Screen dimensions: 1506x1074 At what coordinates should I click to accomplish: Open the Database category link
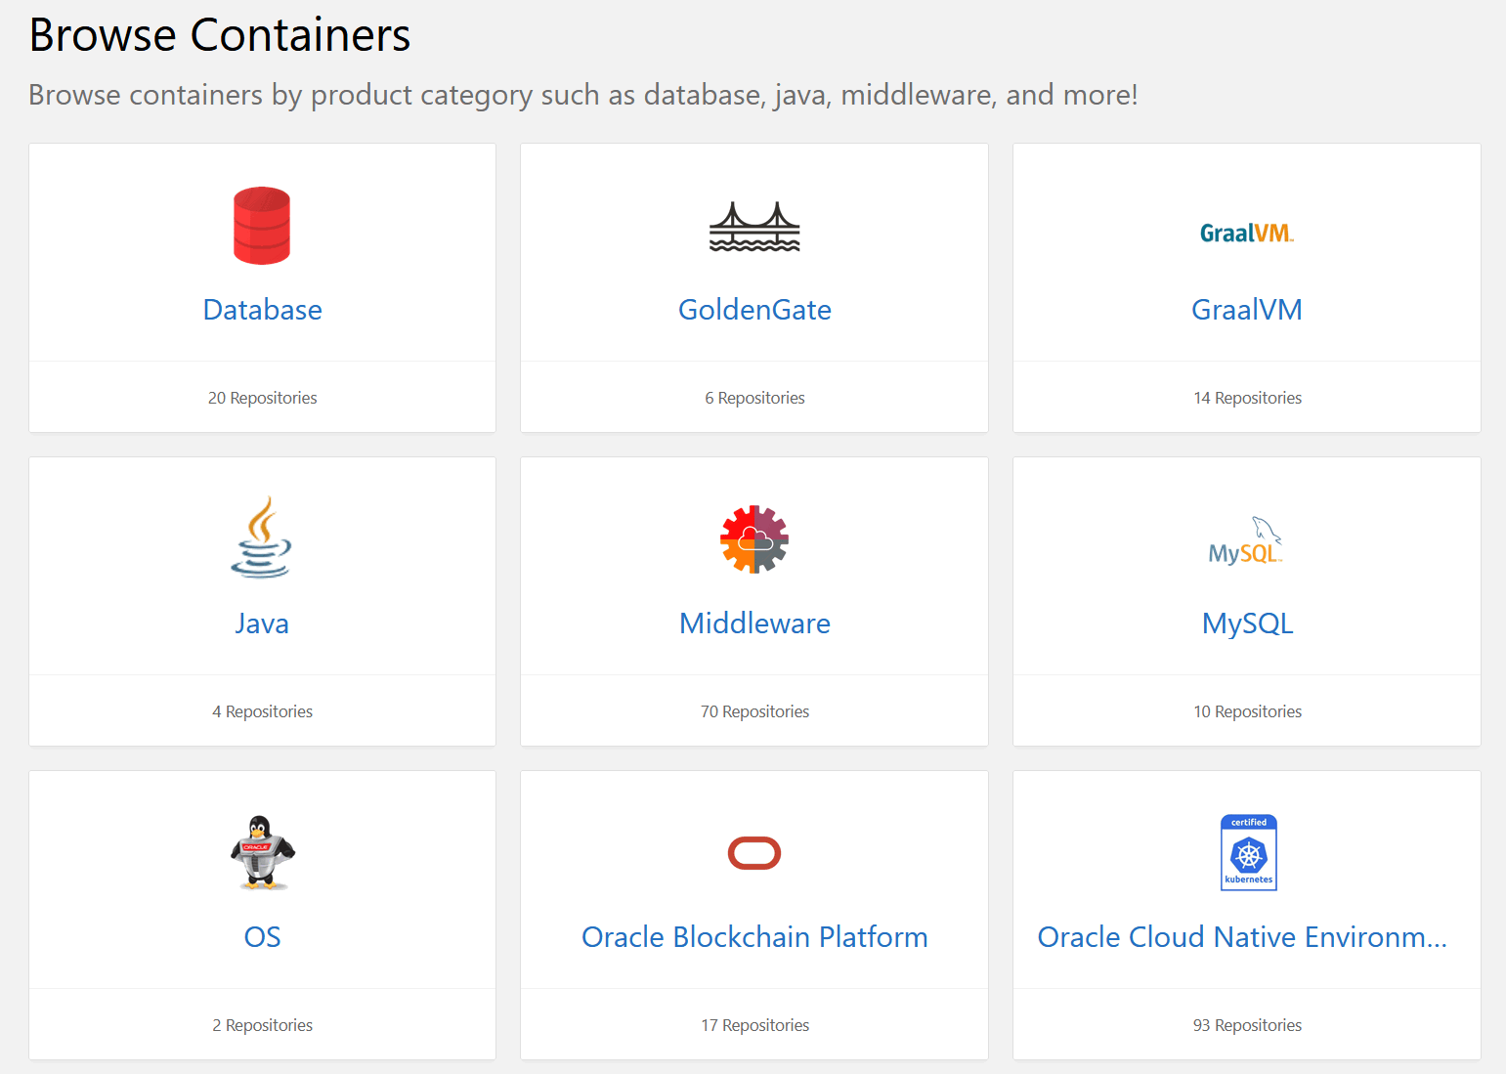point(262,310)
